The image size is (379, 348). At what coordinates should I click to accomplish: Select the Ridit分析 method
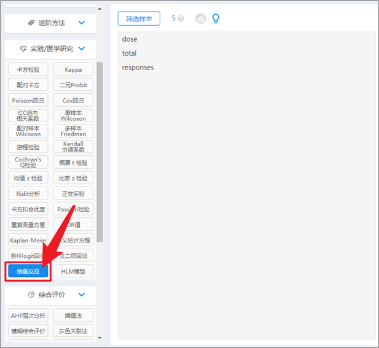point(28,193)
